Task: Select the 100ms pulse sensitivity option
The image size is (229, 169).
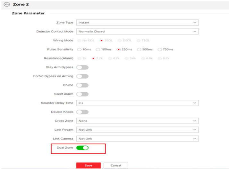Action: coord(99,50)
